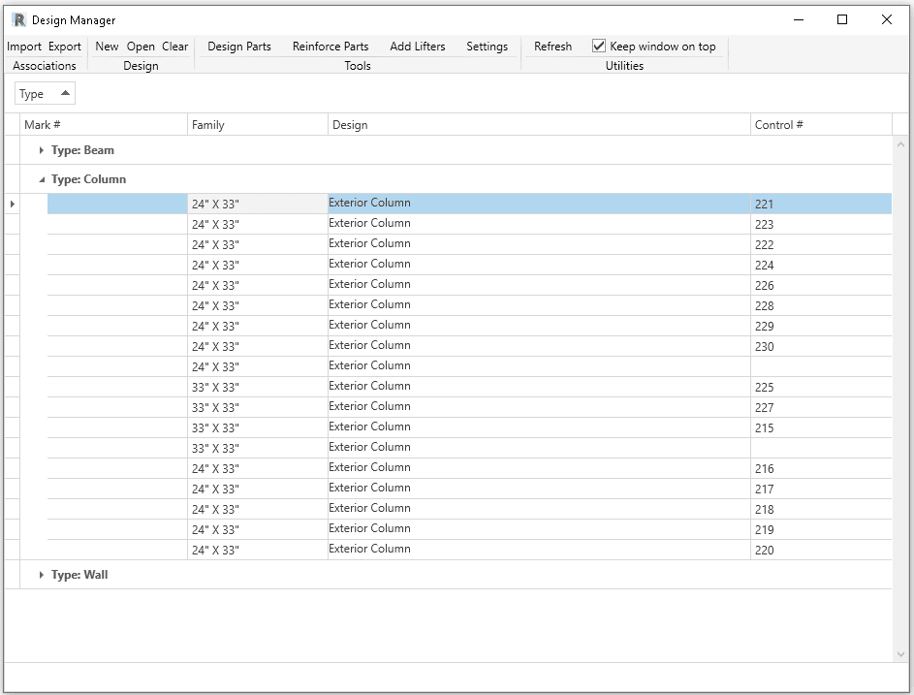The height and width of the screenshot is (695, 914).
Task: Close the Design Manager window
Action: 887,19
